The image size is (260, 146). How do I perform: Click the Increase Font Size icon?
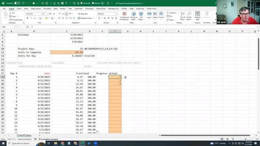tap(50, 14)
